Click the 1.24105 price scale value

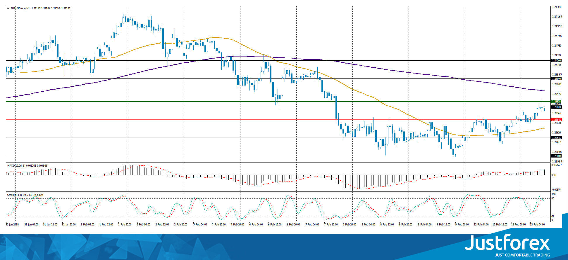557,65
